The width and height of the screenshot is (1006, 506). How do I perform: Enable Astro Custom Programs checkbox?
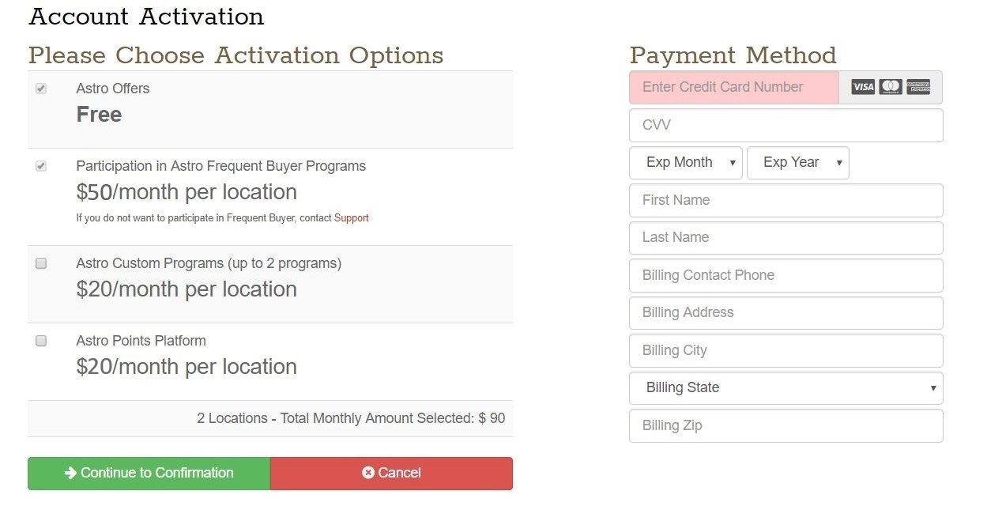[41, 263]
